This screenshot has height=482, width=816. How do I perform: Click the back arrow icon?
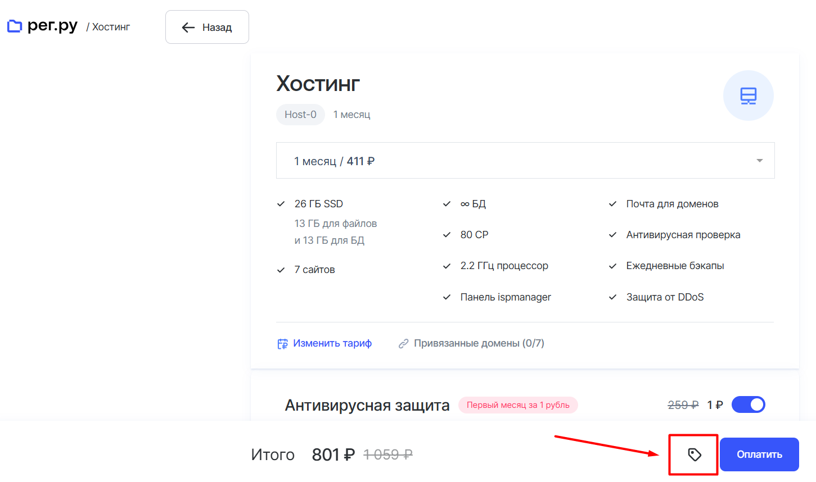[189, 27]
